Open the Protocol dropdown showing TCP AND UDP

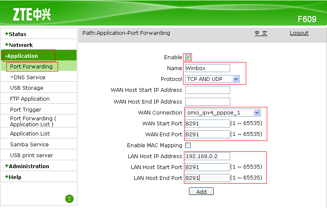coord(212,79)
